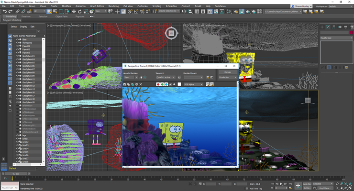Viewport: 354px width, 191px height.
Task: Open the Graph Editors menu
Action: click(97, 6)
